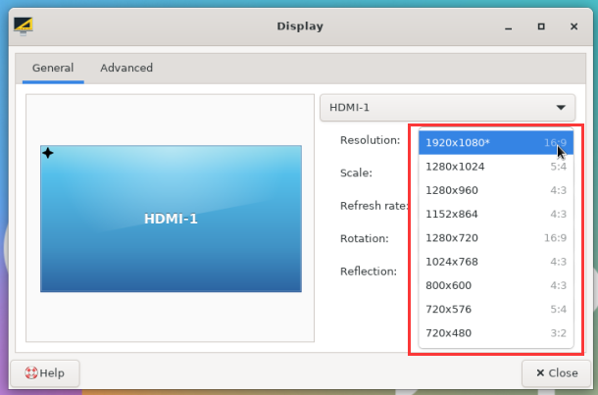
Task: Select 1280x960 resolution
Action: pyautogui.click(x=496, y=190)
